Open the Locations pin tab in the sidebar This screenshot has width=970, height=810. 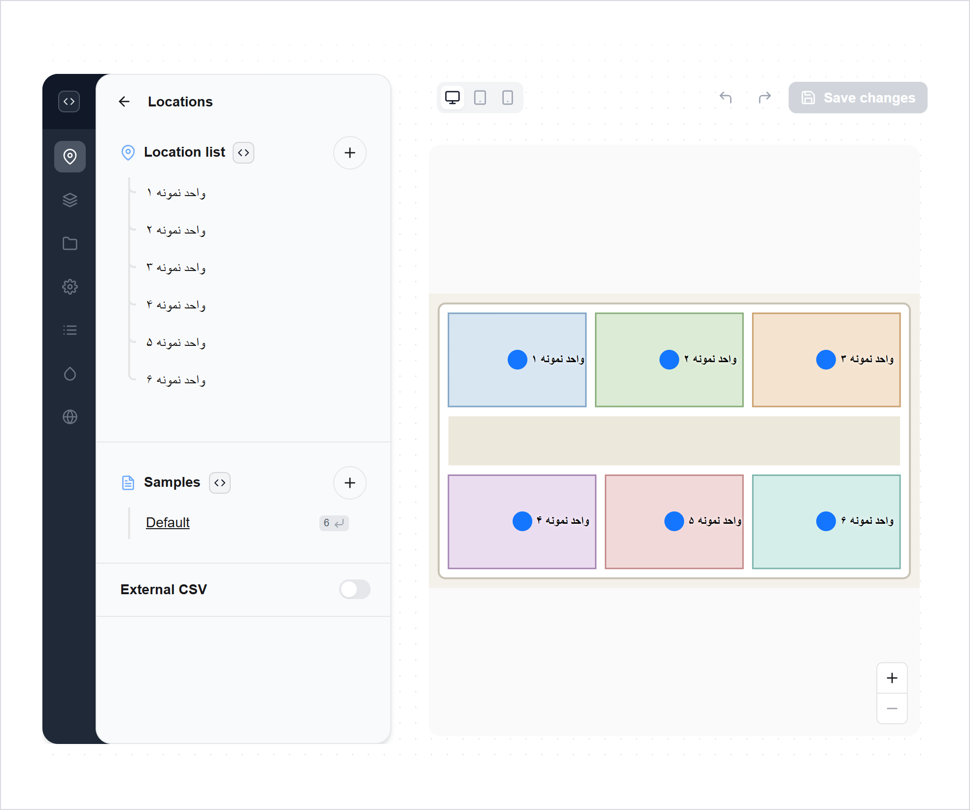point(70,157)
